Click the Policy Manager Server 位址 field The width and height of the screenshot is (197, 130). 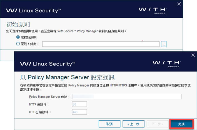point(127,96)
